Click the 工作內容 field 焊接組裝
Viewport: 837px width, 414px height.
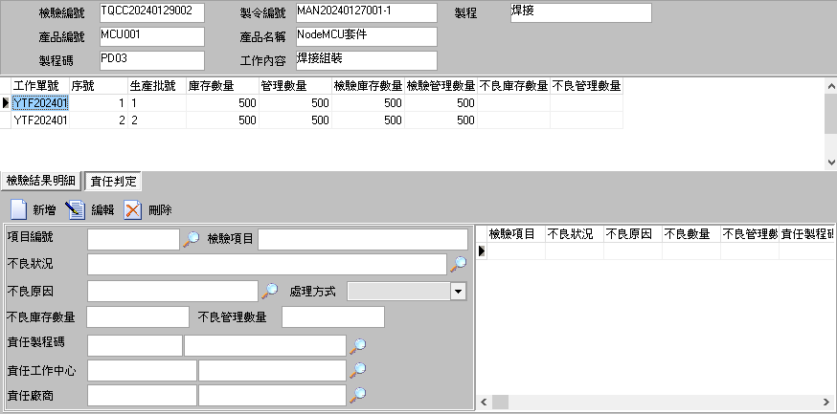(366, 61)
